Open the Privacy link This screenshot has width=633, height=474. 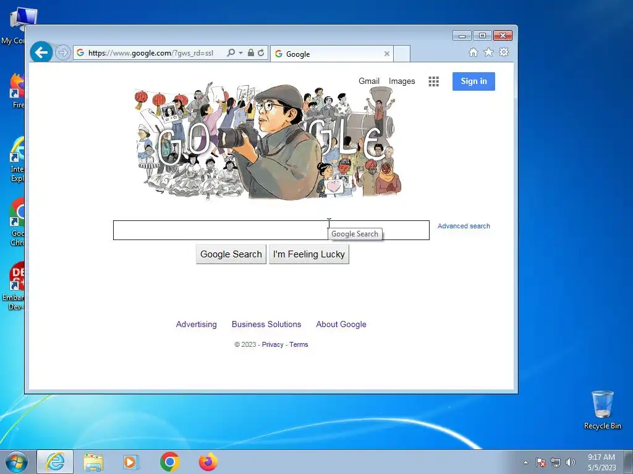click(273, 344)
